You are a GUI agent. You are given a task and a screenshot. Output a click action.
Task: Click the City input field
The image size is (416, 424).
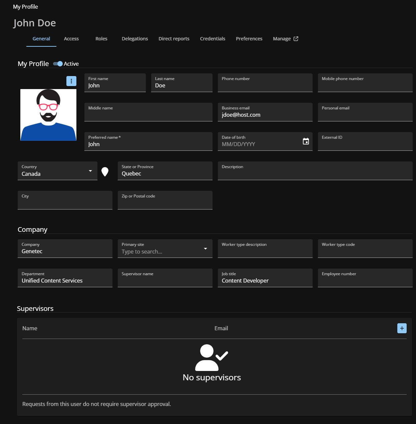point(65,200)
